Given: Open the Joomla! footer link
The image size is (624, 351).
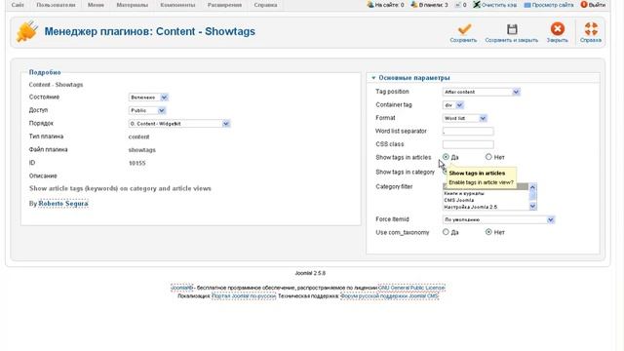Looking at the screenshot, I should point(181,288).
